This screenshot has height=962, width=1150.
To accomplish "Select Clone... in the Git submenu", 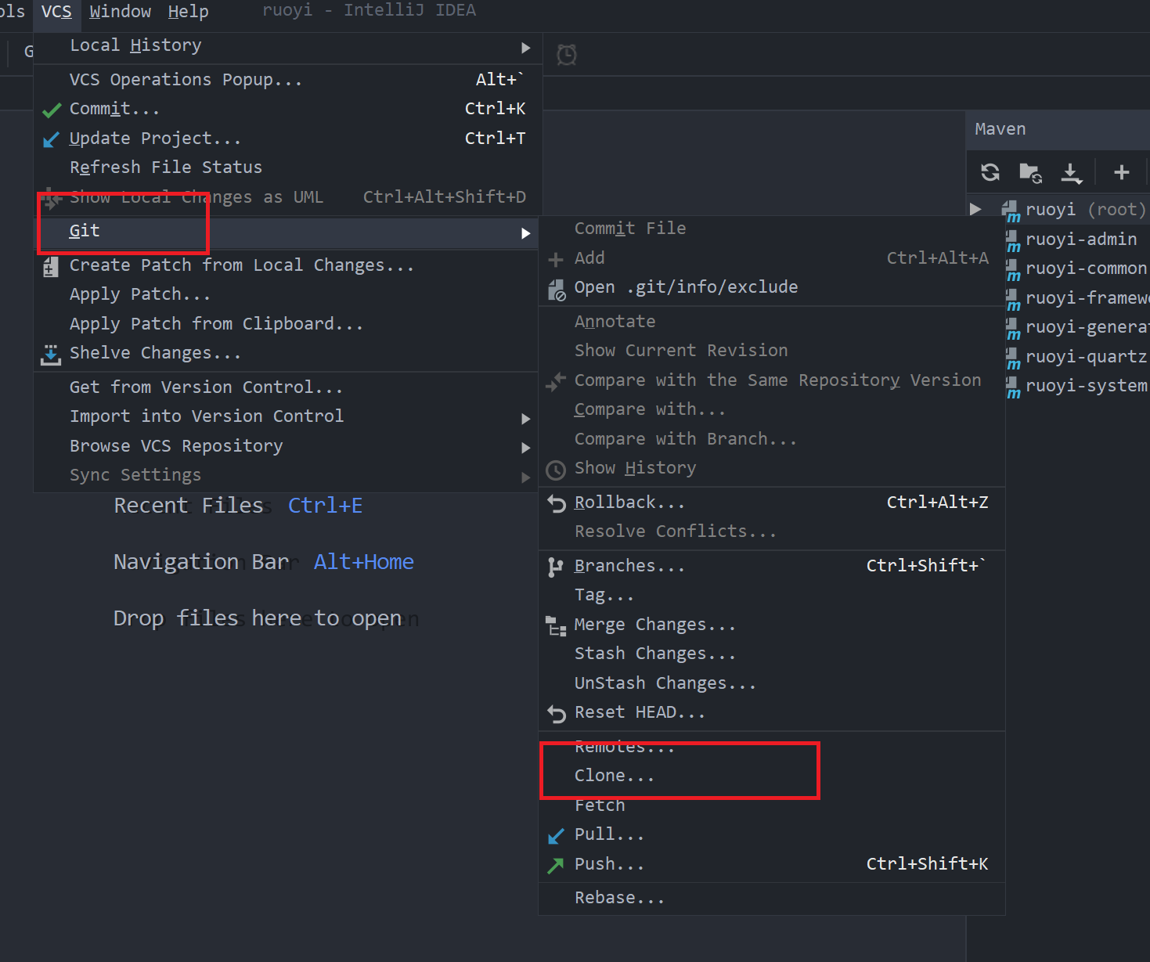I will [x=772, y=776].
